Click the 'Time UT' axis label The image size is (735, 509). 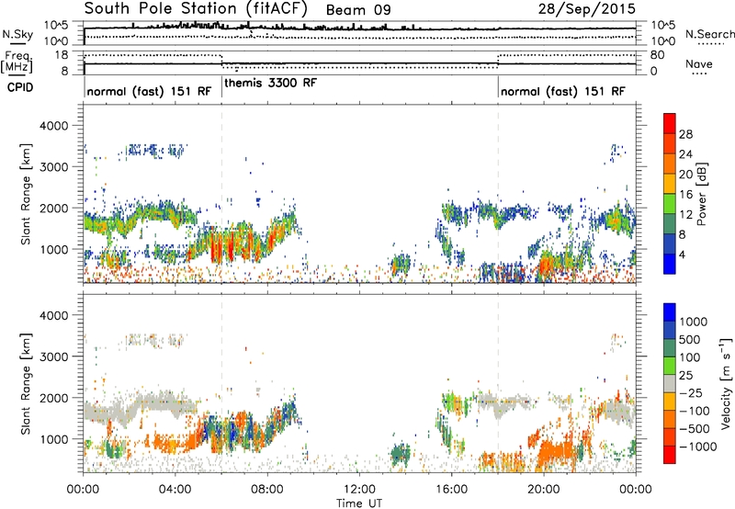click(x=359, y=503)
